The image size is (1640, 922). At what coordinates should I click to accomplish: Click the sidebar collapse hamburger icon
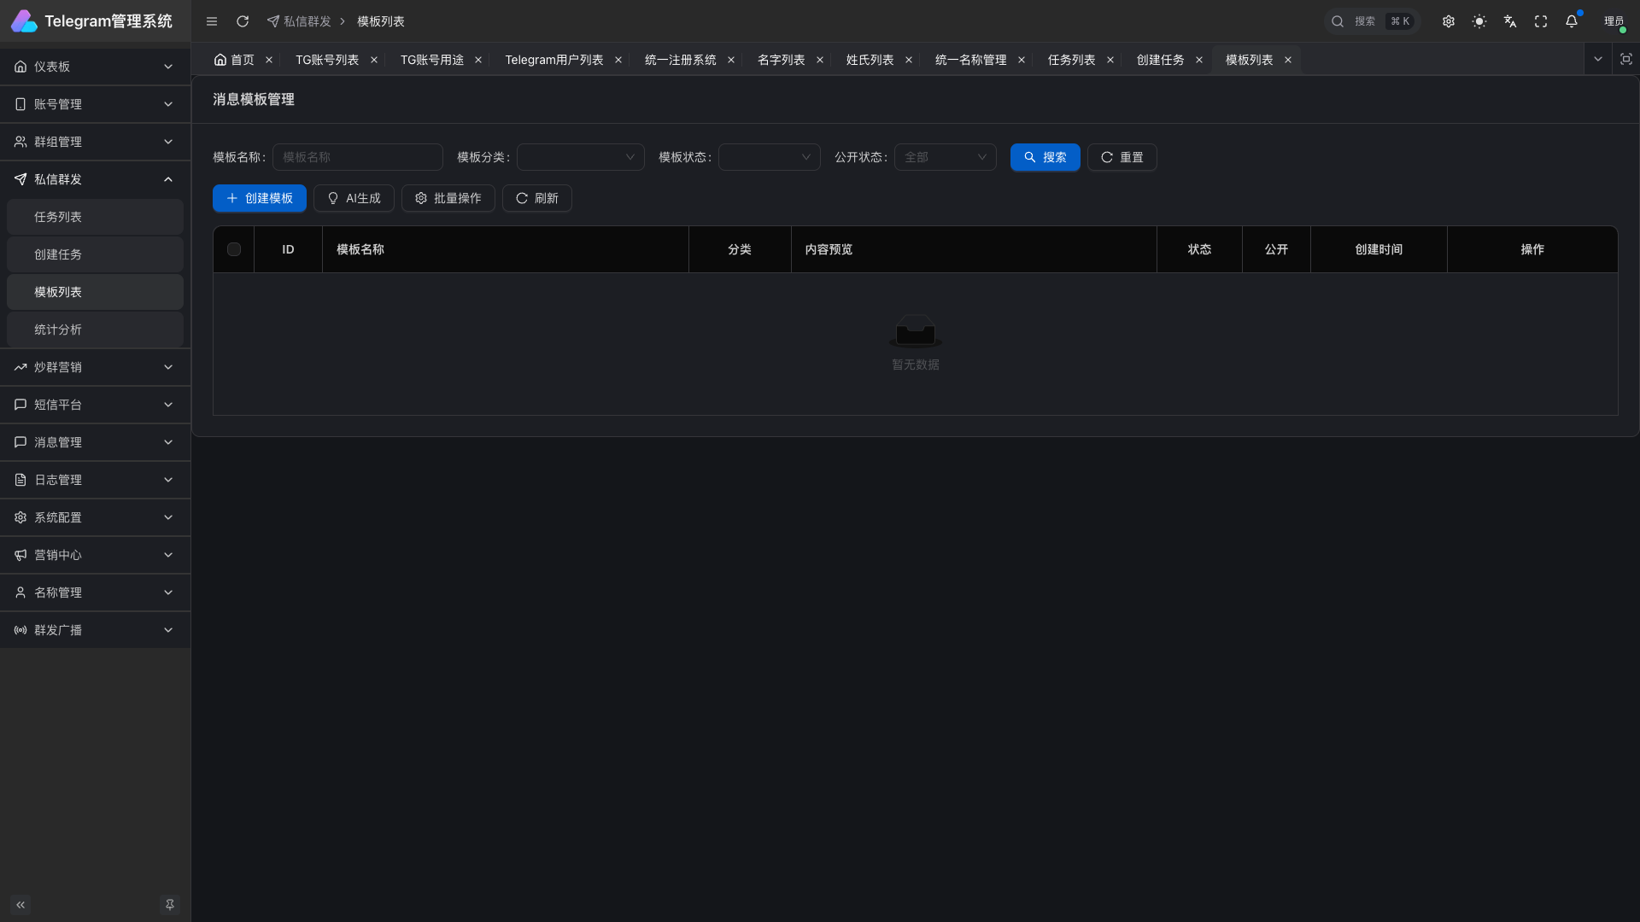pyautogui.click(x=212, y=21)
